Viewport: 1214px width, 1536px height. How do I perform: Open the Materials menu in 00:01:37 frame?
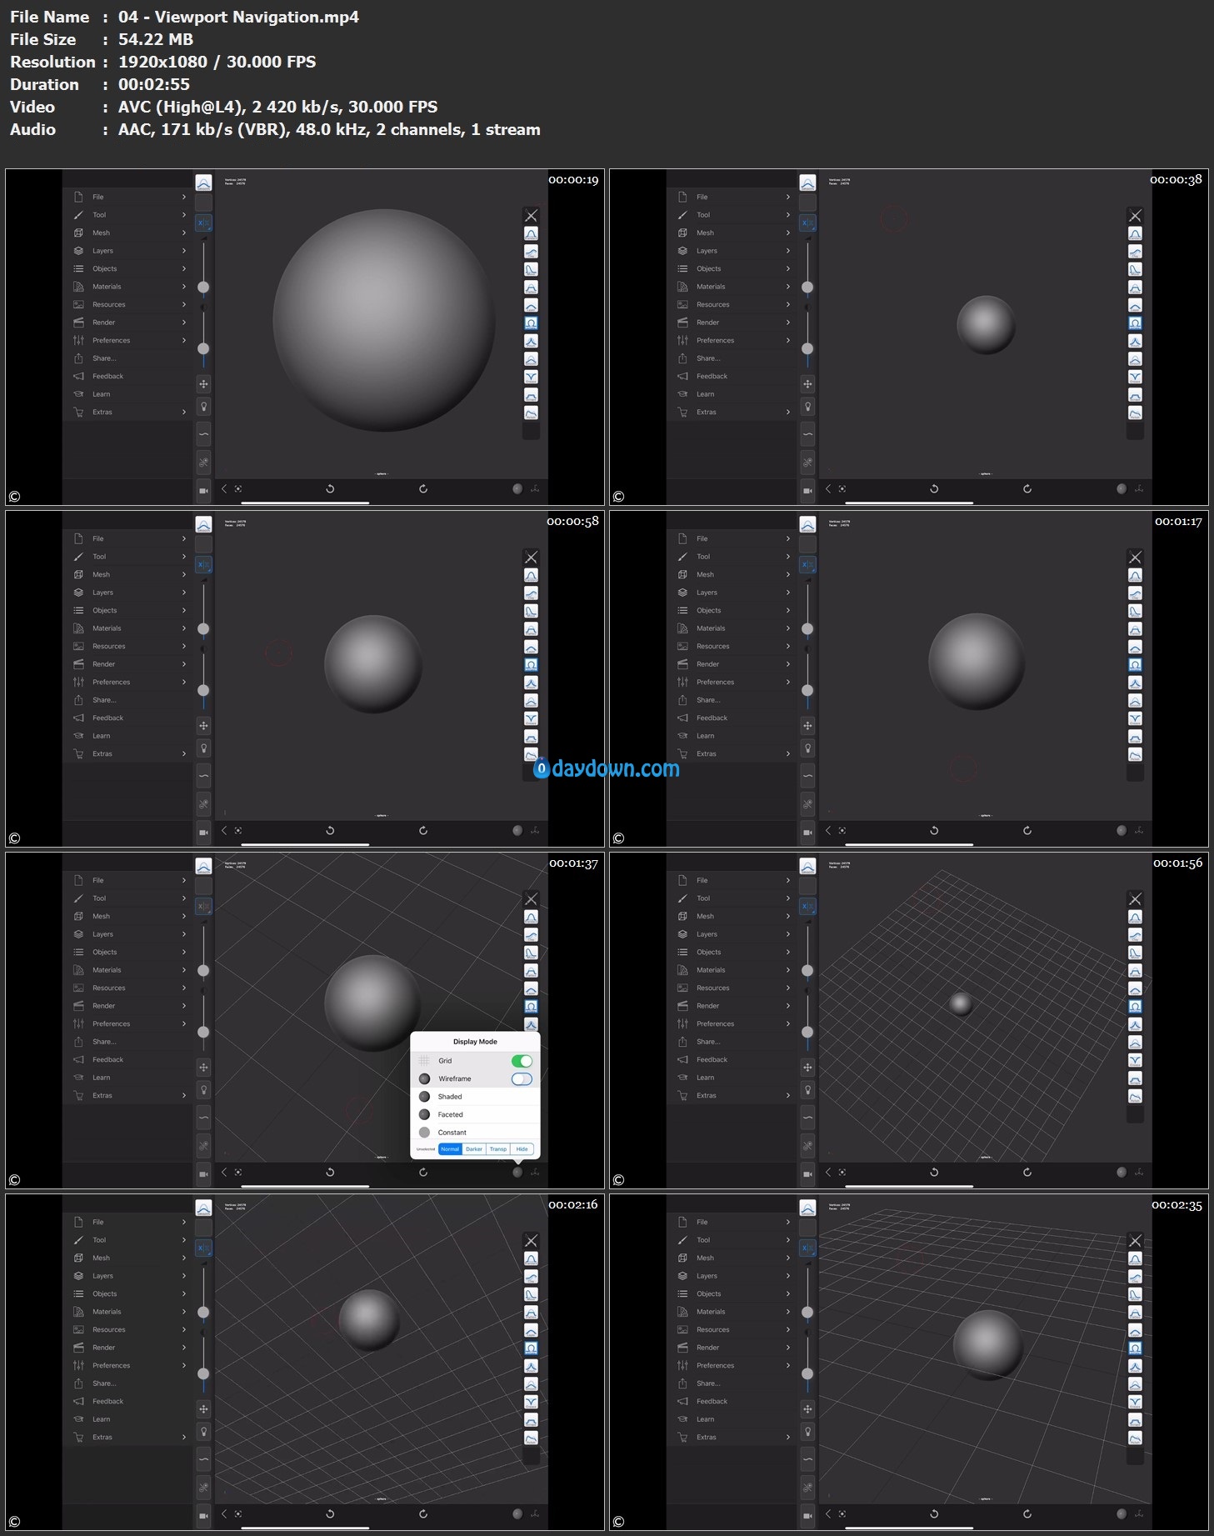coord(127,970)
